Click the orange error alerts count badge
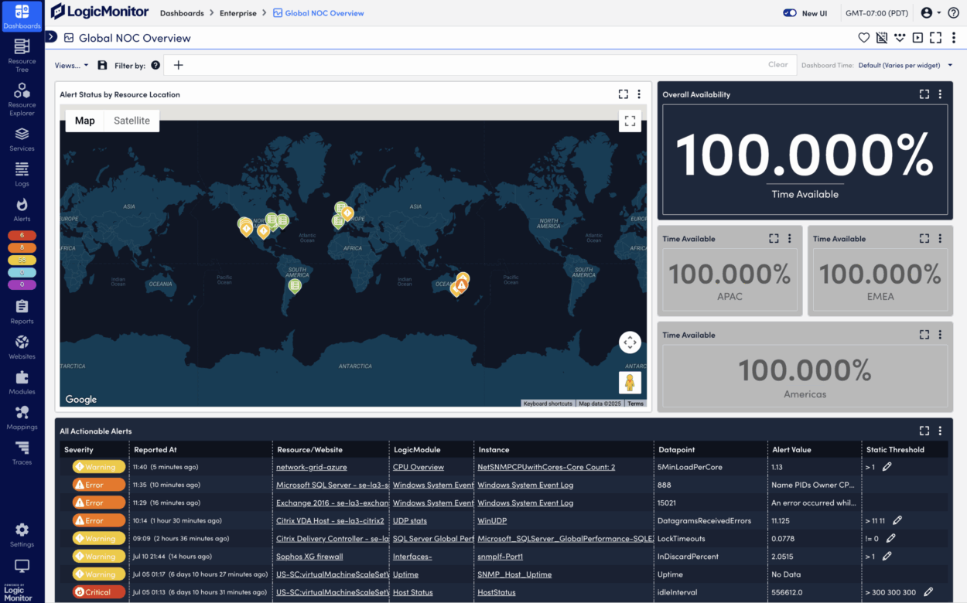This screenshot has height=603, width=967. (x=22, y=247)
